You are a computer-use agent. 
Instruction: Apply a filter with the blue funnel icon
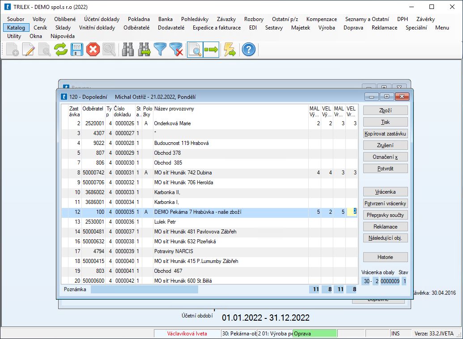[x=160, y=50]
